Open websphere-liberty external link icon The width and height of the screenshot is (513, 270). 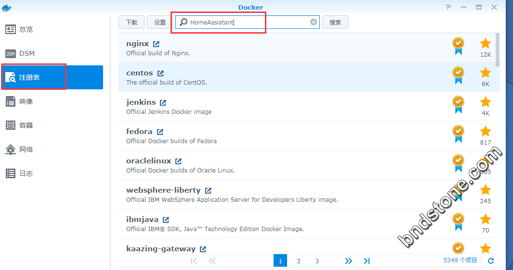[x=208, y=191]
